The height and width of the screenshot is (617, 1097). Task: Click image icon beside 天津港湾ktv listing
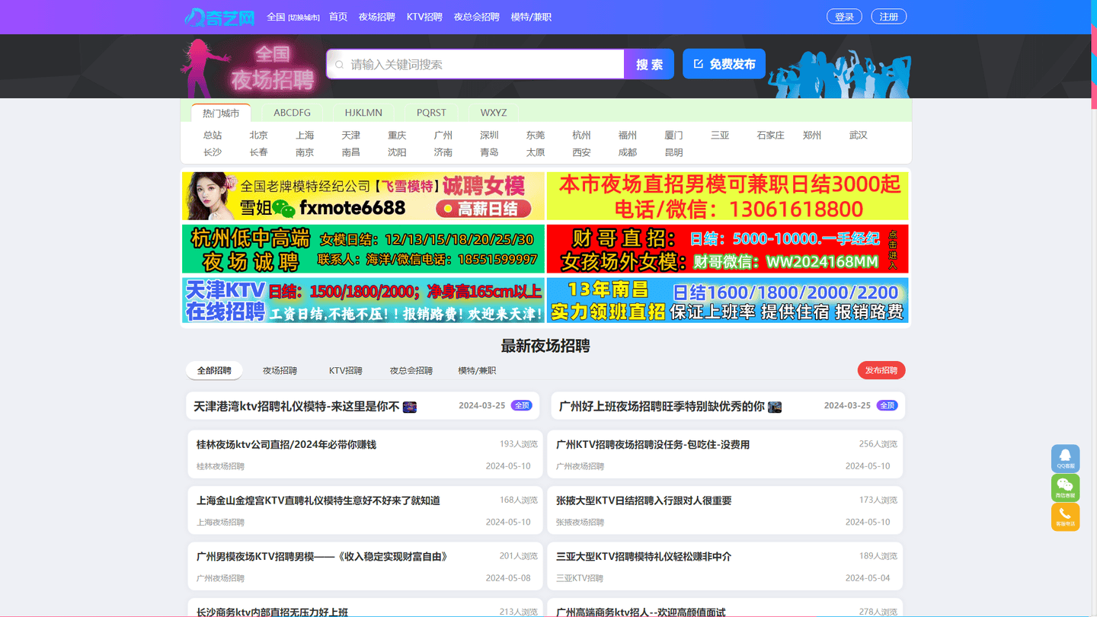point(410,407)
